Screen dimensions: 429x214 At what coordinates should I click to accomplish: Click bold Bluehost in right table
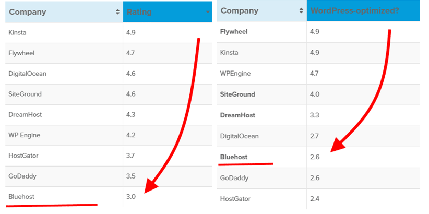(x=234, y=157)
